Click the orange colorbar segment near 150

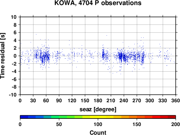click(137, 117)
